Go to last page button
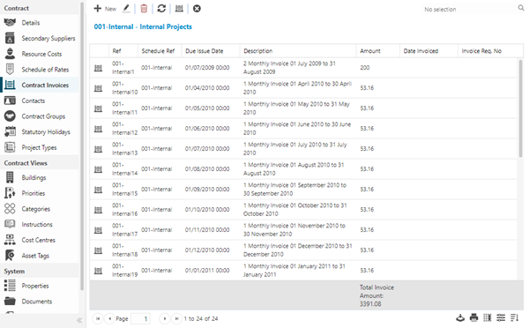The height and width of the screenshot is (328, 529). click(x=176, y=318)
